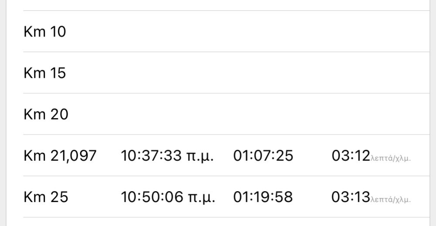Viewport: 436px width, 226px height.
Task: Select the Km 15 split label
Action: [x=45, y=73]
